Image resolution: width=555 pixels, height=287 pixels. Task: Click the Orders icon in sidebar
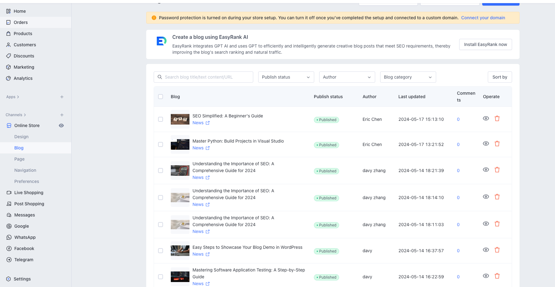tap(8, 22)
